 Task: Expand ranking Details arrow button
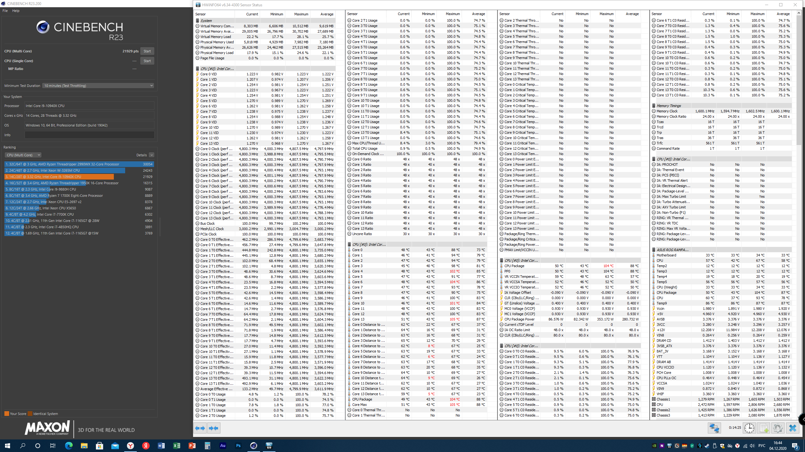click(x=152, y=155)
